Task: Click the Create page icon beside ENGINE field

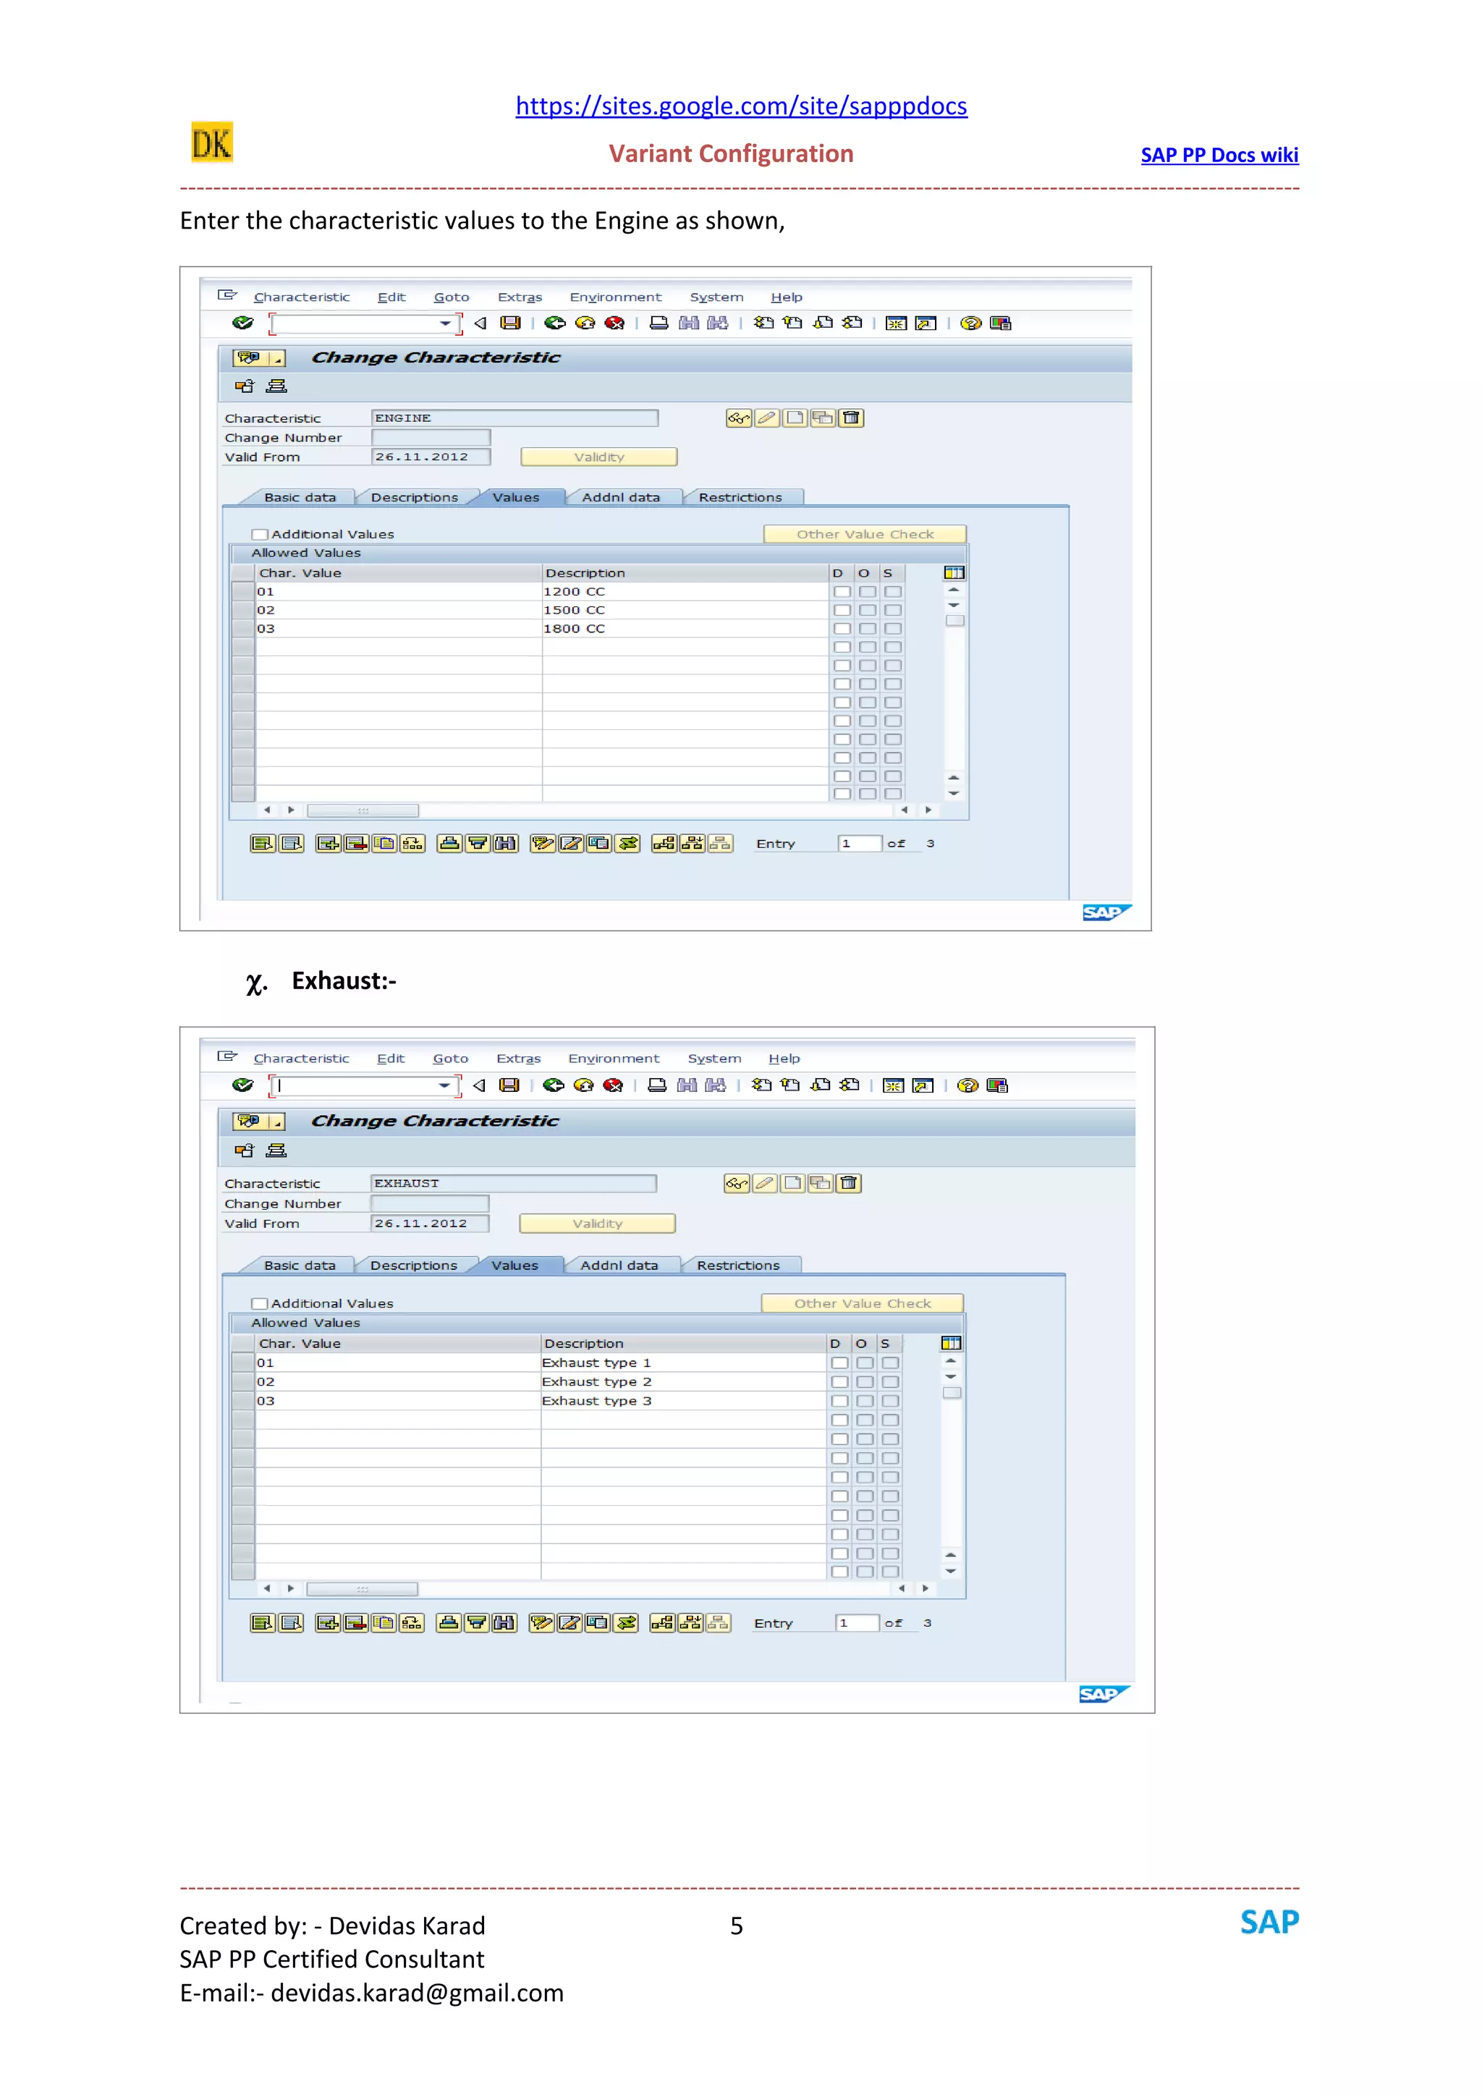Action: [795, 418]
